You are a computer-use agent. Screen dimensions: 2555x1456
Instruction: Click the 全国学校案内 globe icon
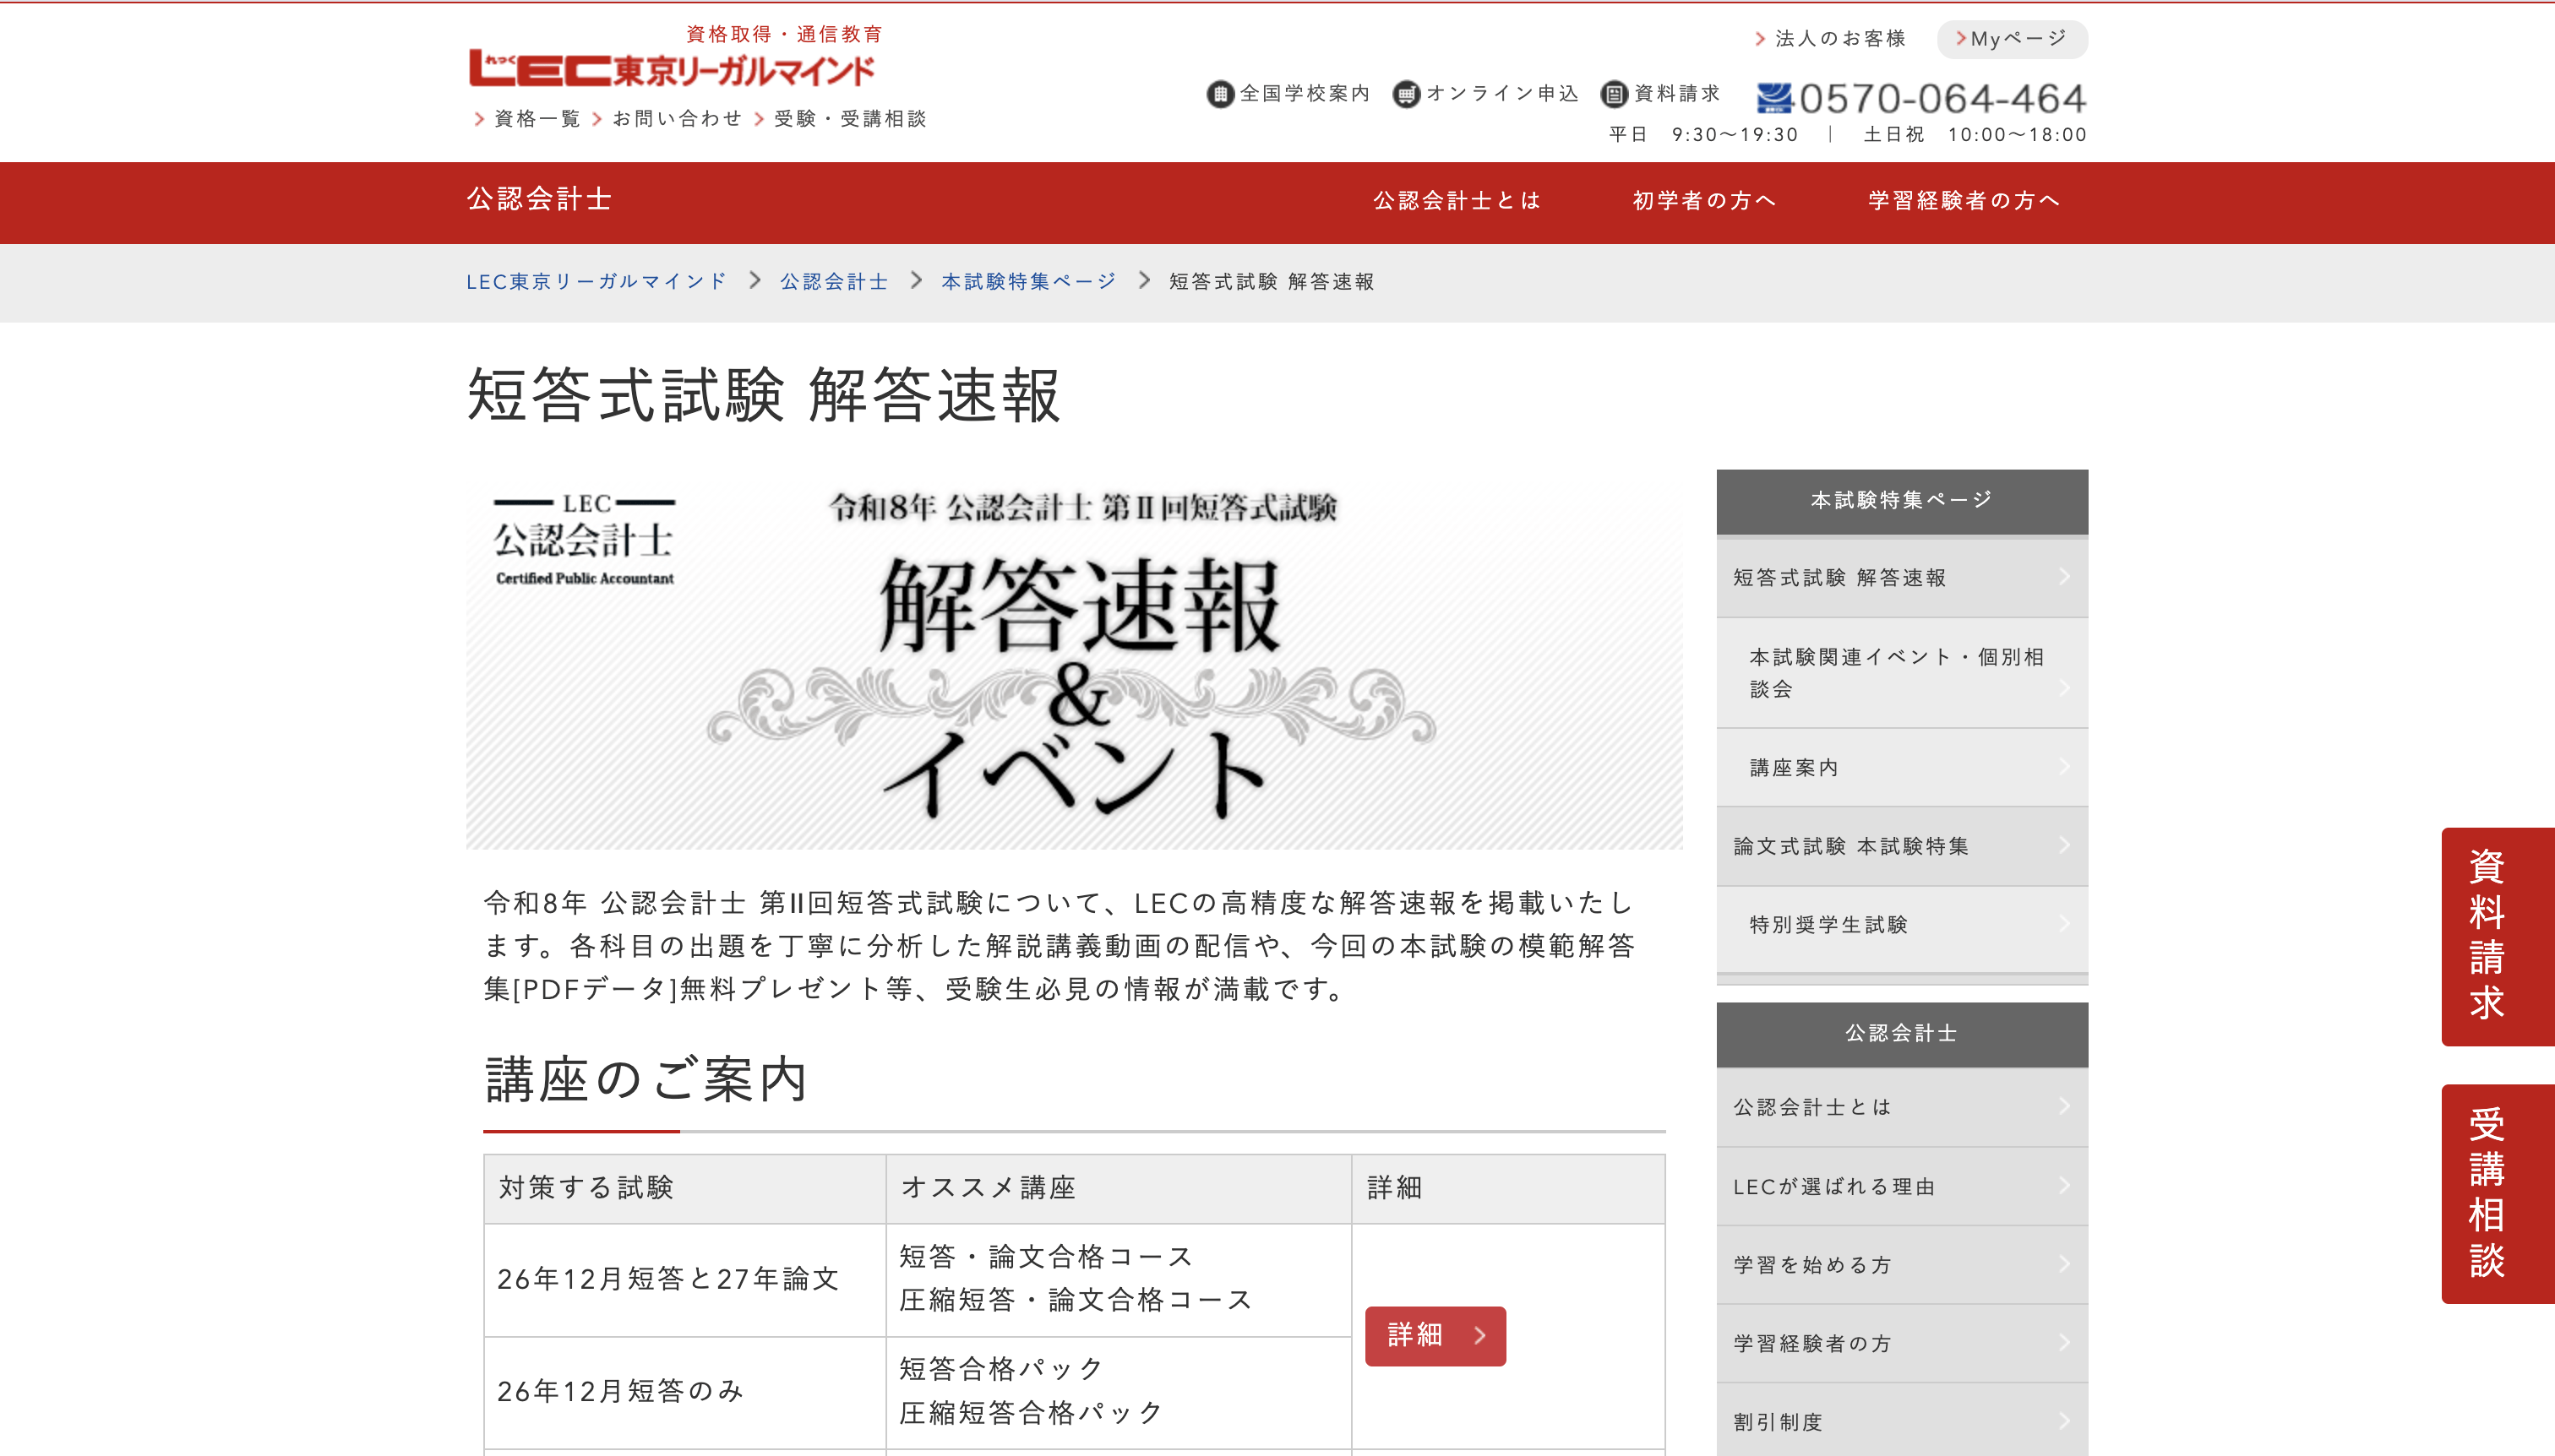1219,94
